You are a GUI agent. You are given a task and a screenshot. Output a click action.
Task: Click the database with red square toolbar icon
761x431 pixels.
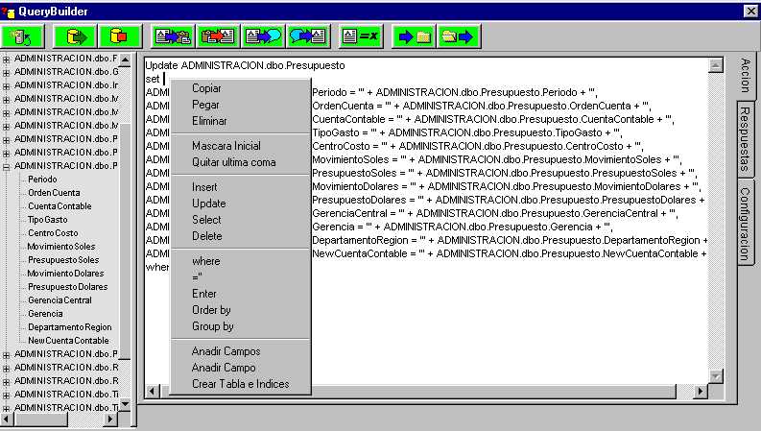[x=120, y=36]
